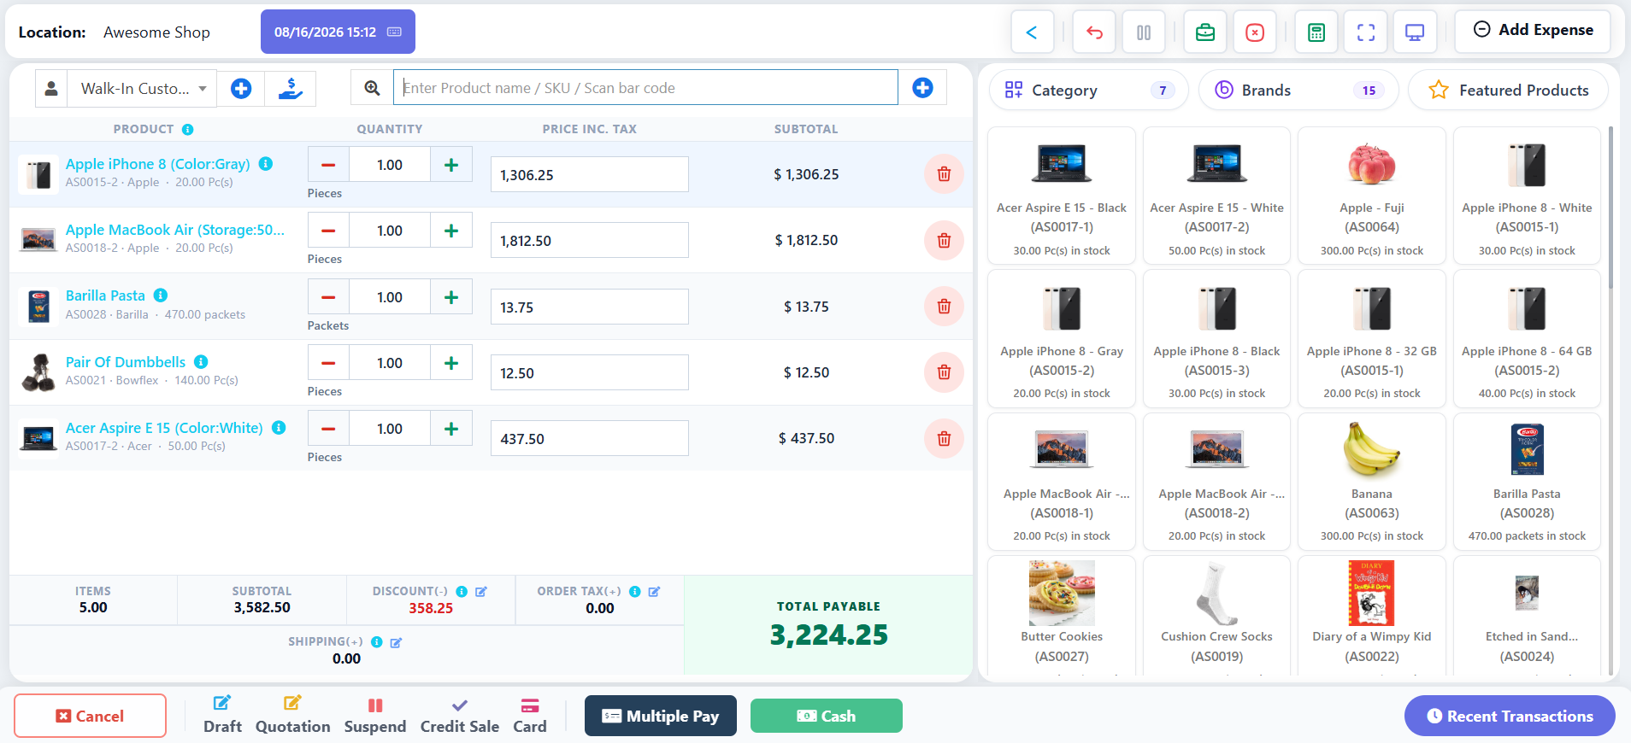This screenshot has width=1631, height=743.
Task: Click the product search input field
Action: point(645,88)
